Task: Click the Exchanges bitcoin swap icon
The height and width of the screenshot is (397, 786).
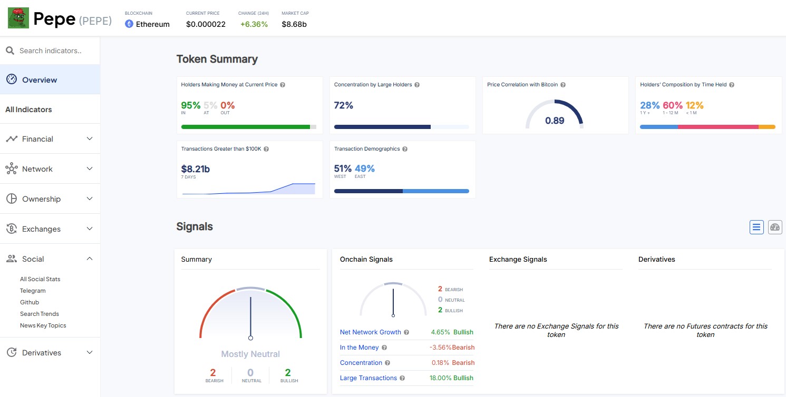Action: click(x=12, y=229)
